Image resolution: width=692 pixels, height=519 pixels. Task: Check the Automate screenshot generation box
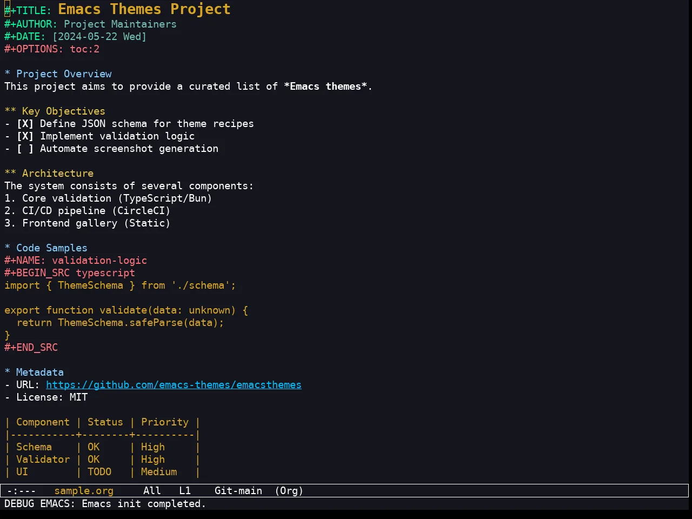(25, 149)
